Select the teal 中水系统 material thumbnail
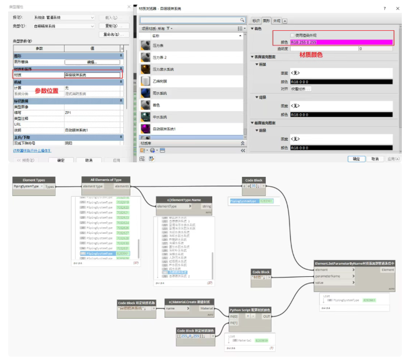This screenshot has width=403, height=363. (x=145, y=117)
